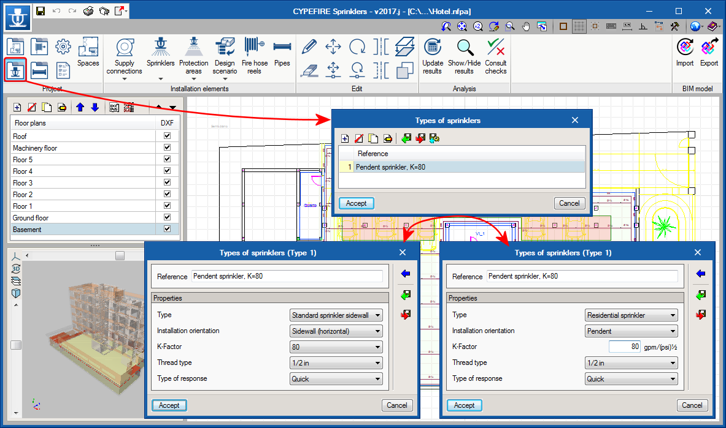Select the Pipes tool
Screen dimensions: 726x428
[x=282, y=55]
